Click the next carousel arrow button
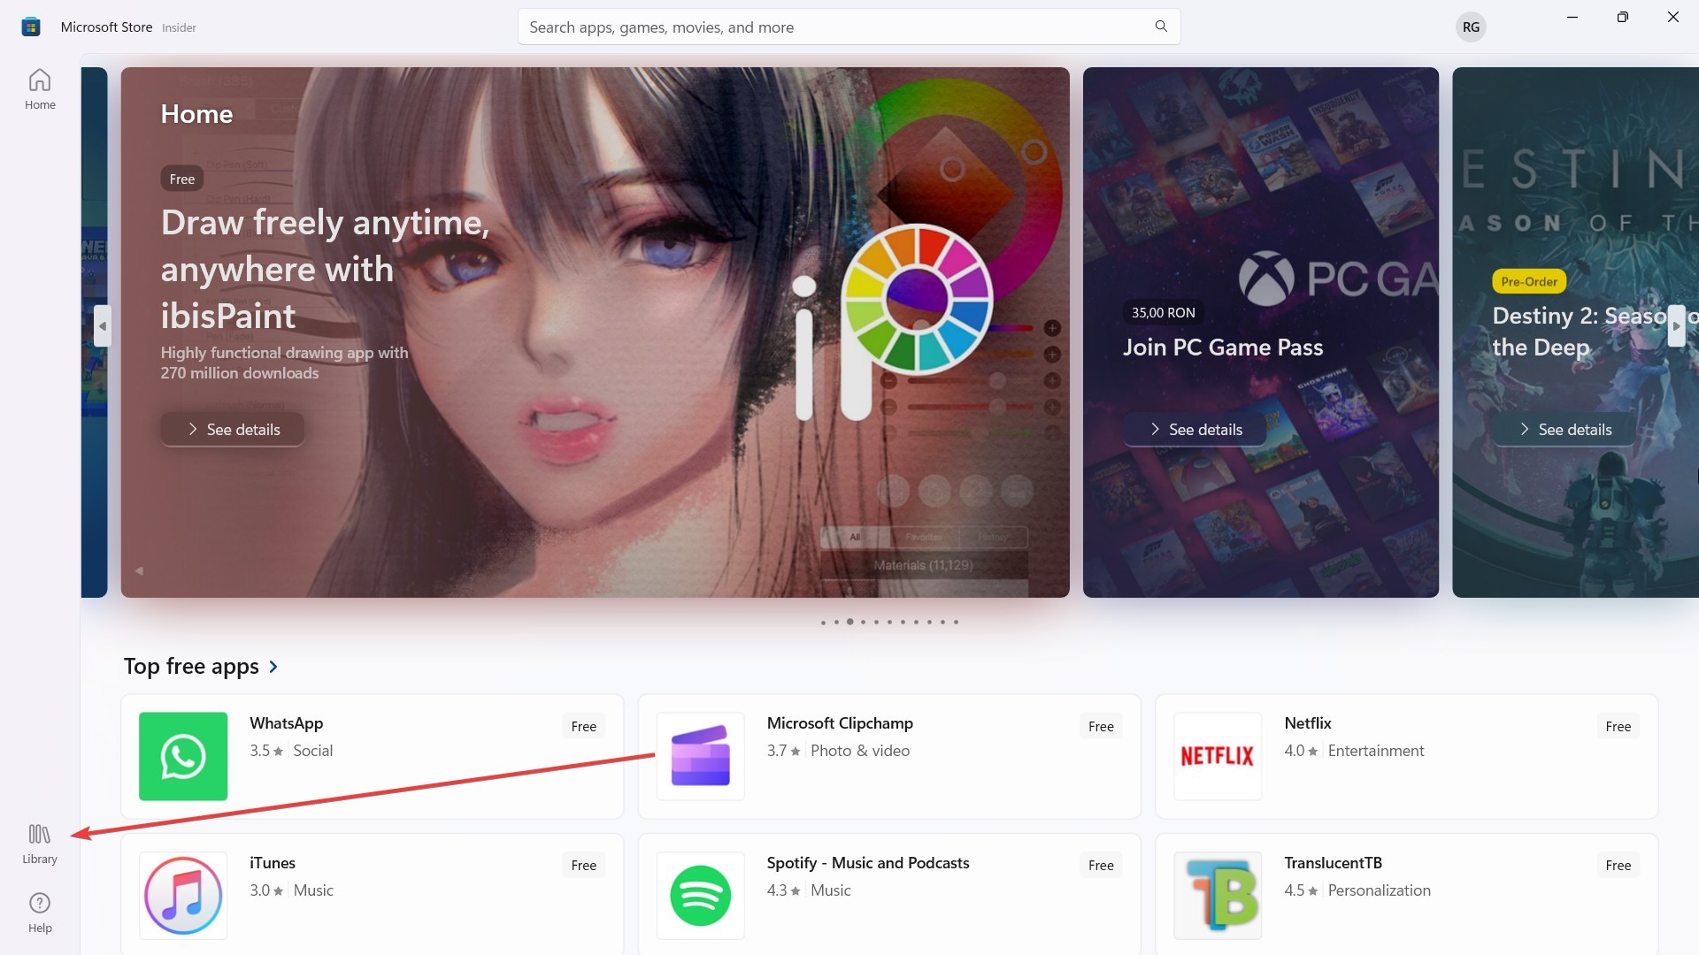The width and height of the screenshot is (1699, 955). [x=1678, y=328]
